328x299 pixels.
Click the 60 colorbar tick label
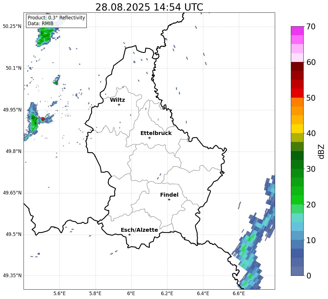(x=311, y=62)
